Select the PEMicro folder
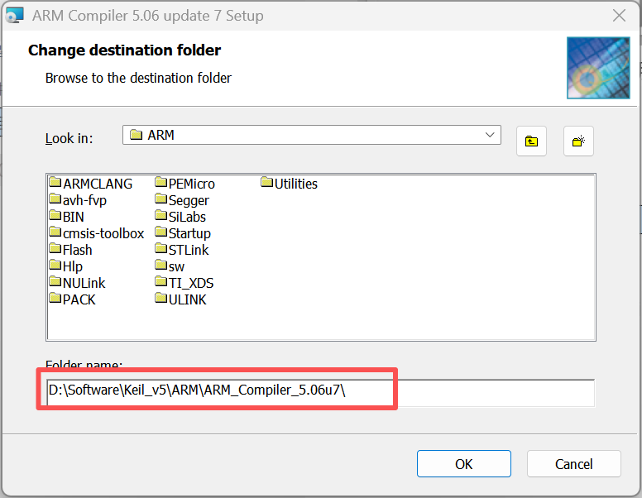Viewport: 642px width, 498px height. click(185, 184)
